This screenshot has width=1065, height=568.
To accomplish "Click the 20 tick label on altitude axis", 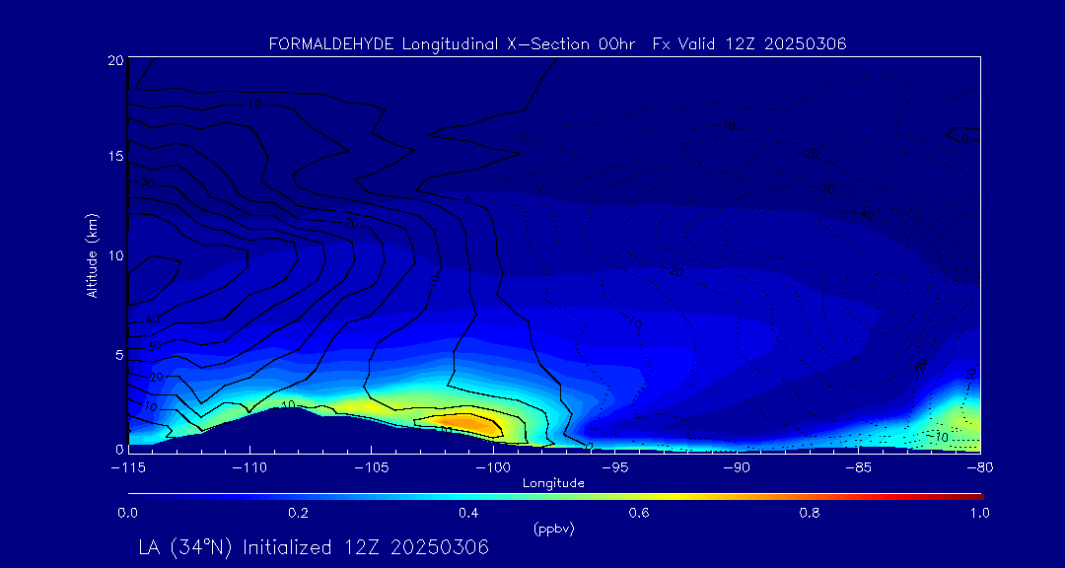I will [114, 60].
